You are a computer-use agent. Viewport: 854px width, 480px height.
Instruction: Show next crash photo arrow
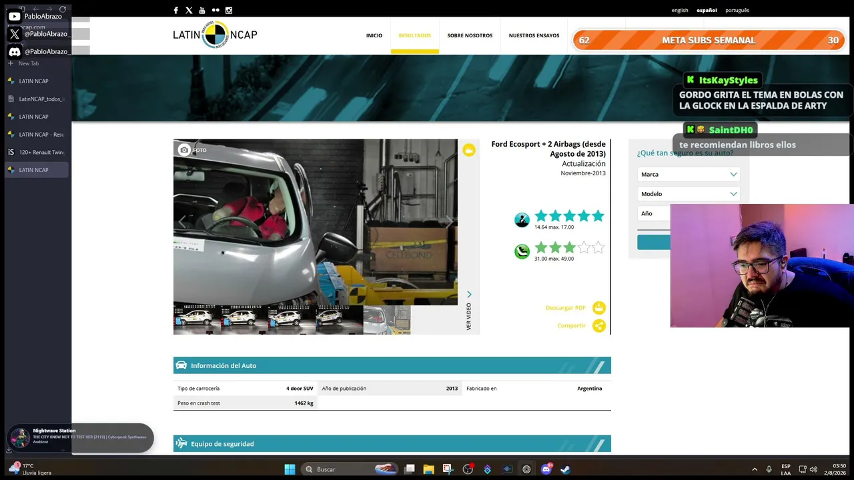coord(449,221)
